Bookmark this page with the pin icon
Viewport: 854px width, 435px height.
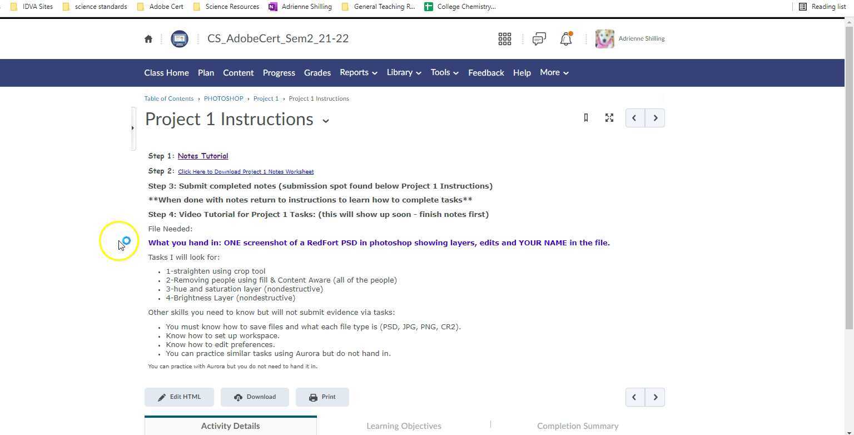585,117
